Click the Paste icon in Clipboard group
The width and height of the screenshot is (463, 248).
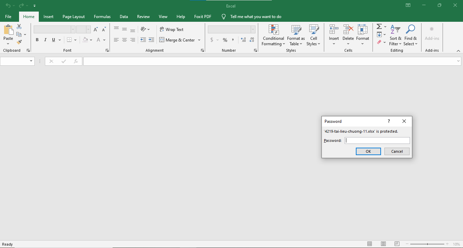point(8,30)
